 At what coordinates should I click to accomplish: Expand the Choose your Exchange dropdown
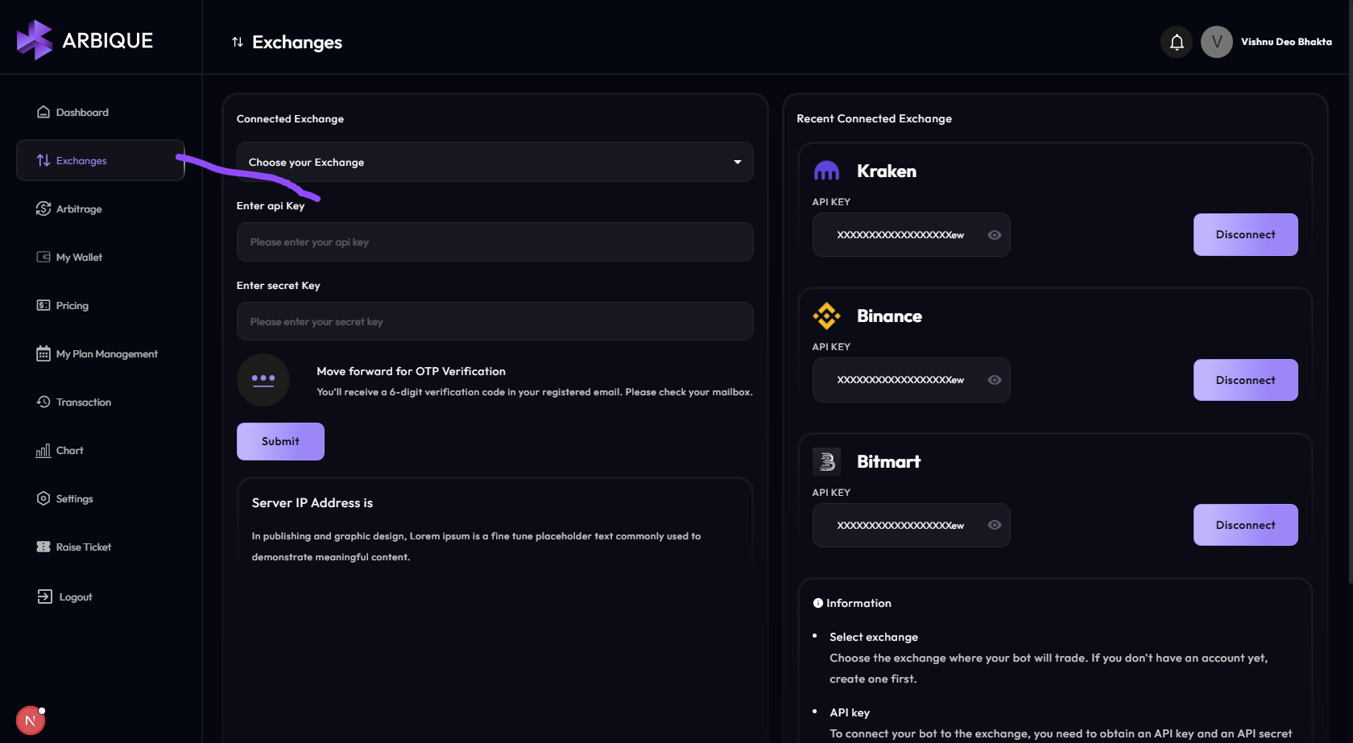tap(494, 162)
